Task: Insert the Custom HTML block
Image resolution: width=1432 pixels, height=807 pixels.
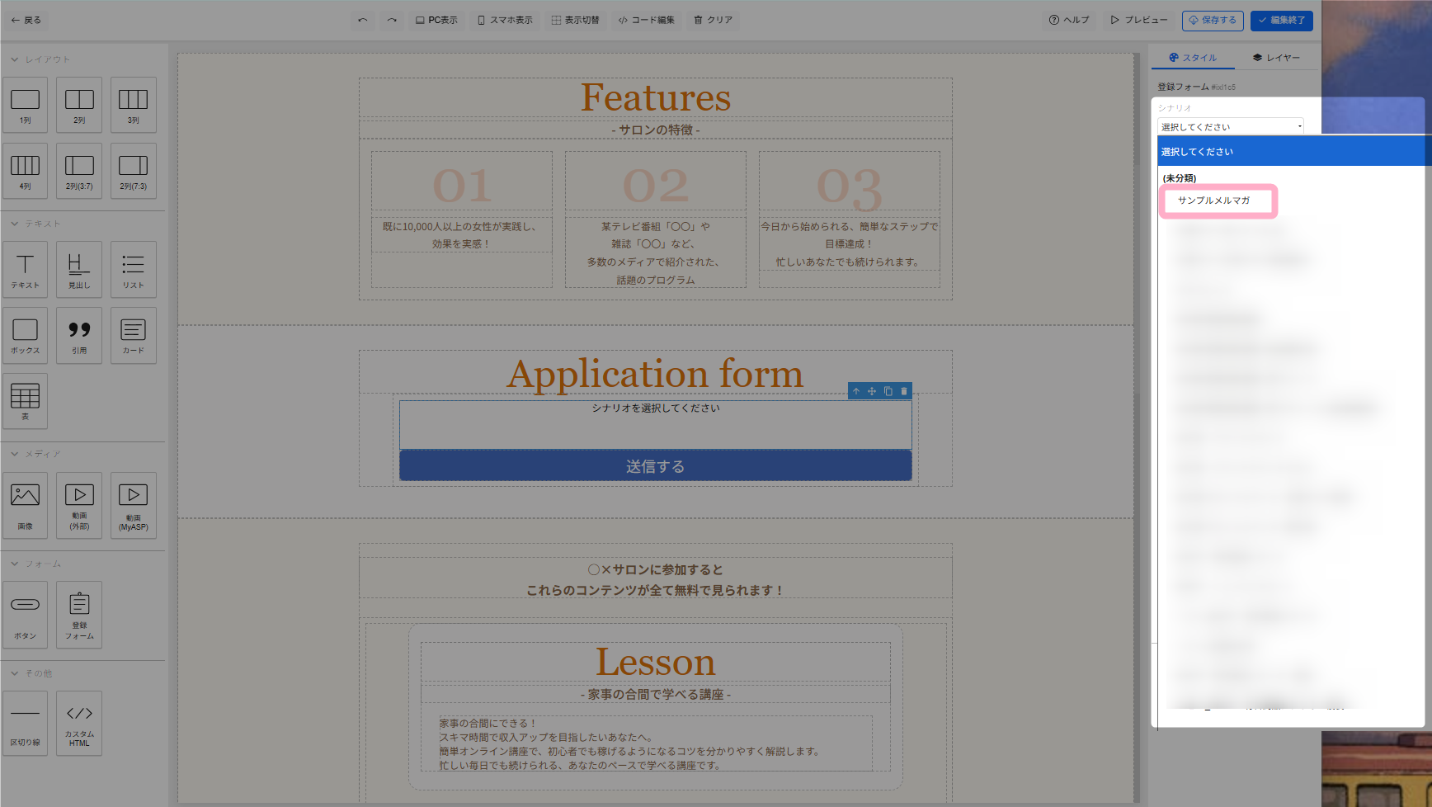Action: click(x=79, y=723)
